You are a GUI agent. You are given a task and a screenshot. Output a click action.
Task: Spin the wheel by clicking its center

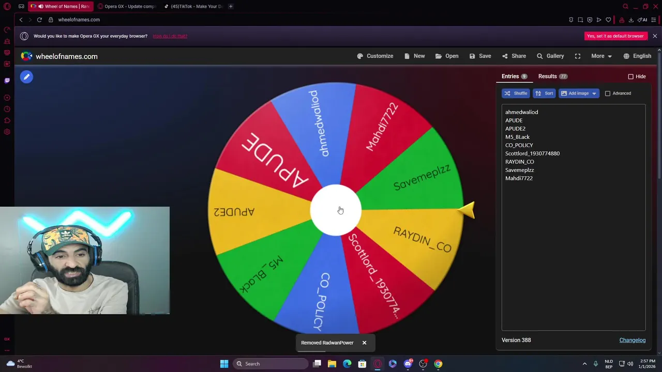(x=336, y=210)
